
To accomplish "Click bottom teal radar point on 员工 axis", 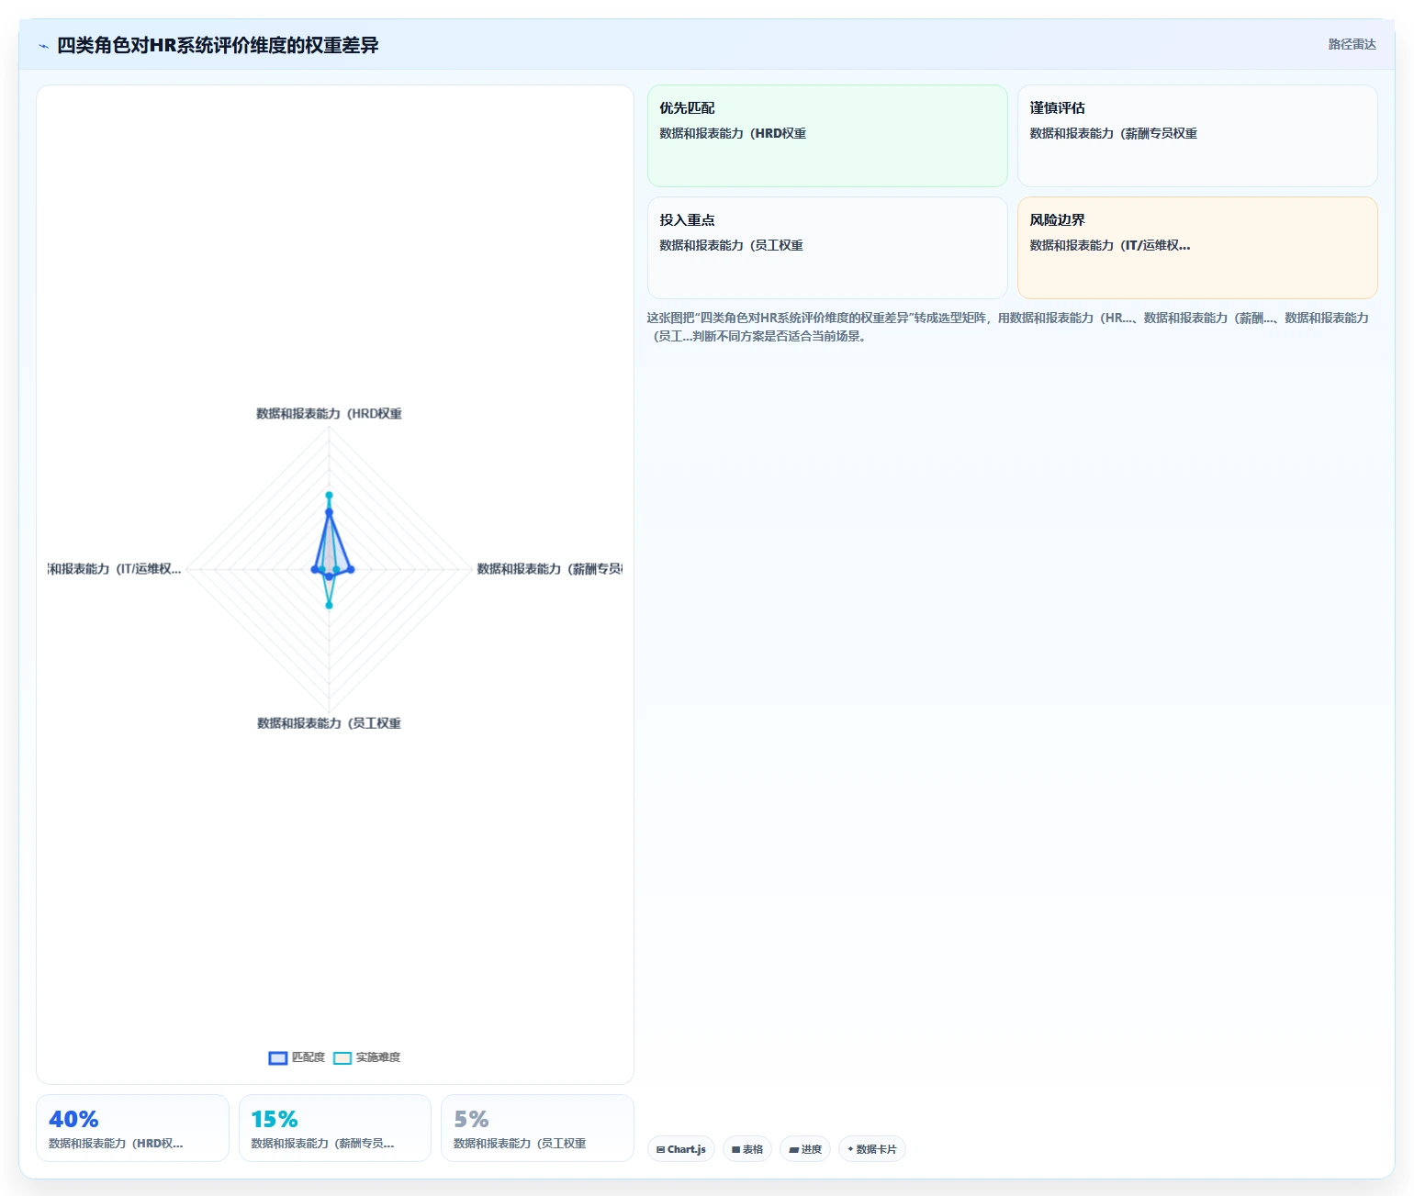I will (x=329, y=605).
